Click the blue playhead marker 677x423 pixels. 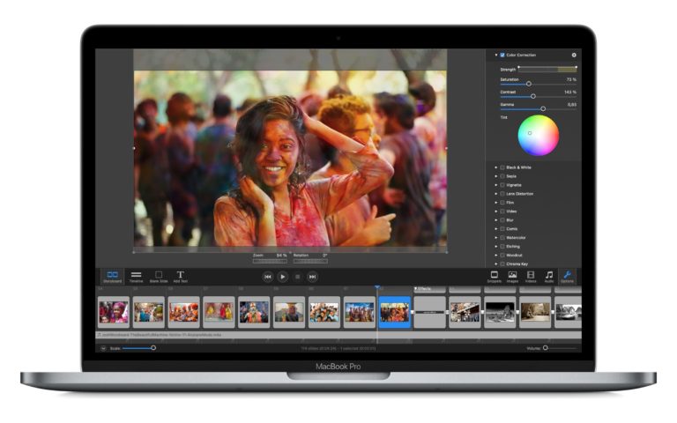click(x=377, y=287)
